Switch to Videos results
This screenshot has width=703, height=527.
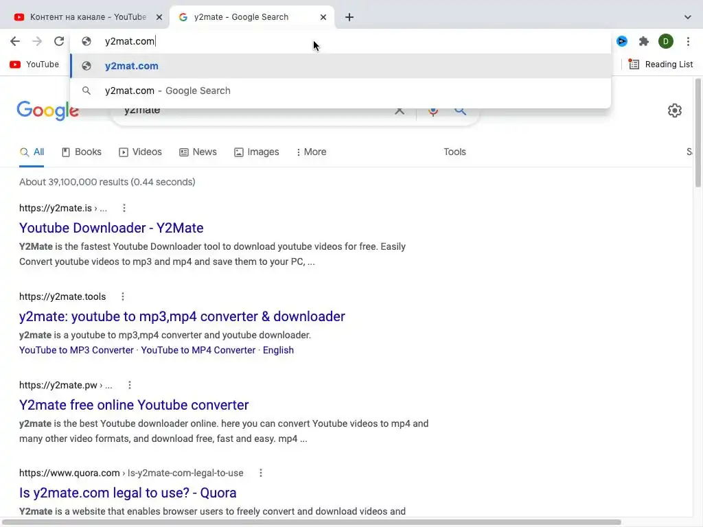click(140, 152)
